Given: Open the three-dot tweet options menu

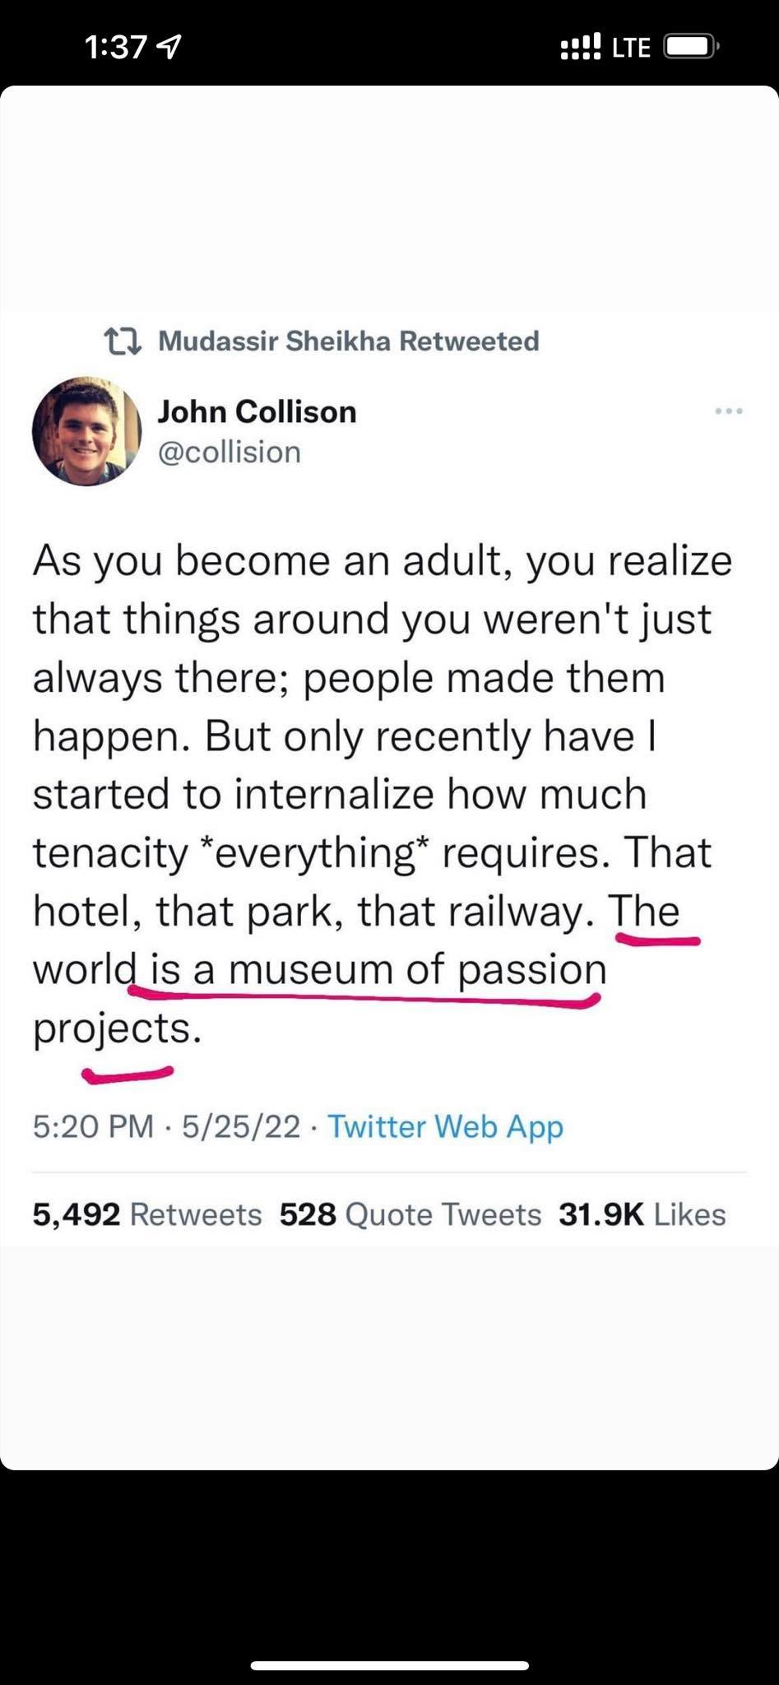Looking at the screenshot, I should [729, 411].
